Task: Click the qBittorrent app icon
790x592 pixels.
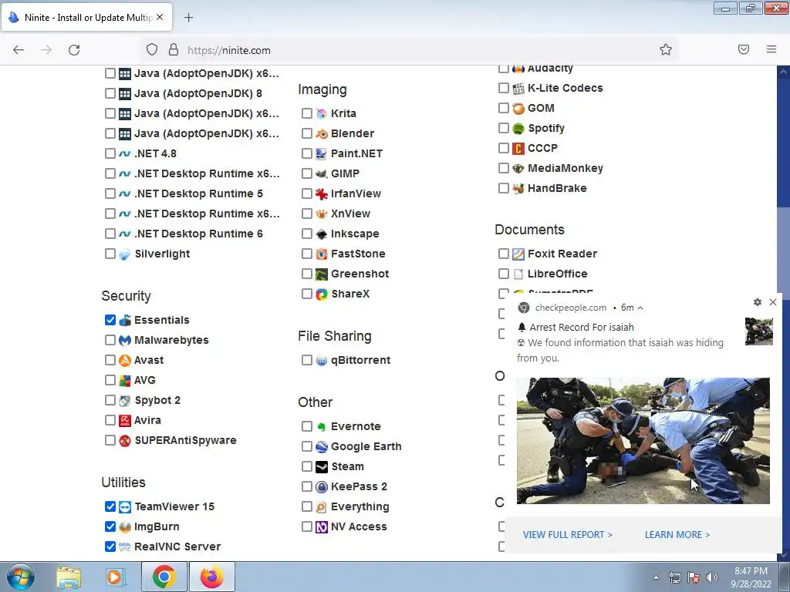Action: [322, 361]
